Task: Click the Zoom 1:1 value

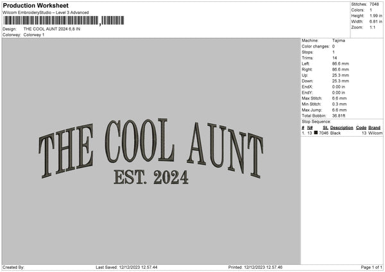Action: click(372, 28)
